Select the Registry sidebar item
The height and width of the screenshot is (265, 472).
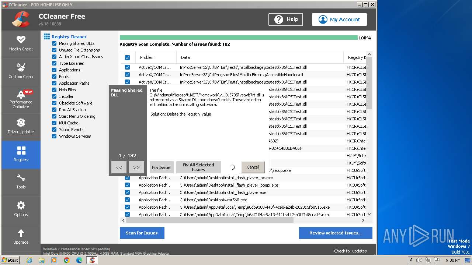pos(21,155)
